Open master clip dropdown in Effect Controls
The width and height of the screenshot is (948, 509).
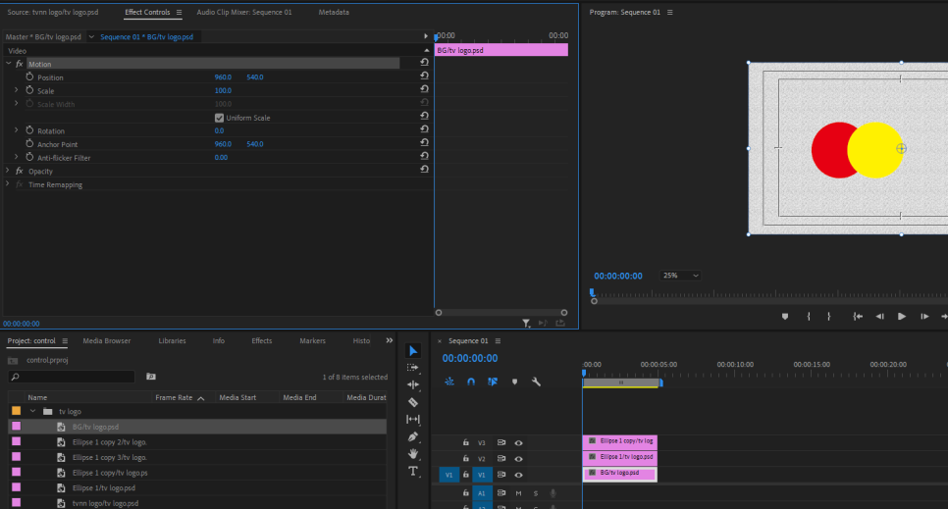[91, 37]
